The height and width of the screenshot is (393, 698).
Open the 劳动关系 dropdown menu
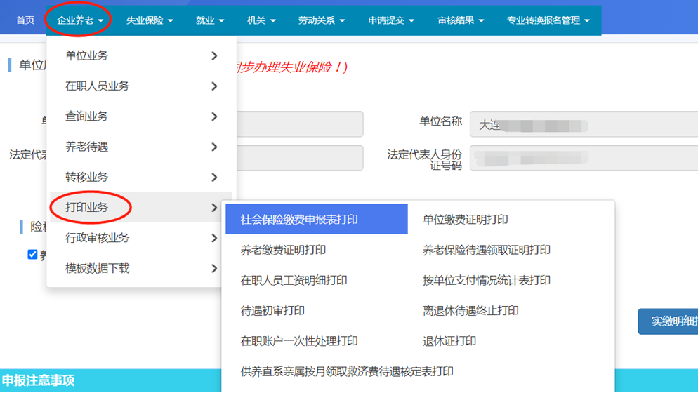[322, 20]
